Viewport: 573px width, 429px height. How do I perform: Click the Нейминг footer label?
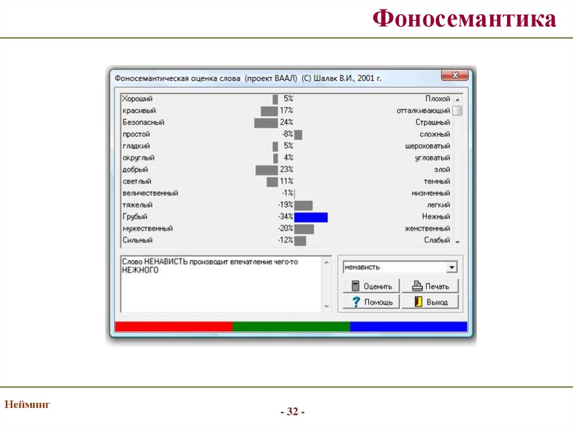click(27, 404)
